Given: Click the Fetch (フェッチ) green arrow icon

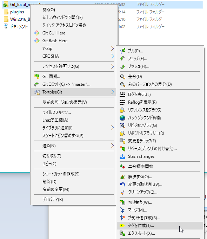Looking at the screenshot, I should [122, 59].
